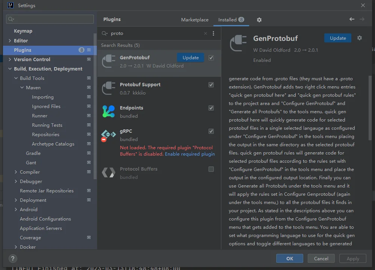Click the project-level icon beside Deployment
The width and height of the screenshot is (375, 270).
click(89, 200)
